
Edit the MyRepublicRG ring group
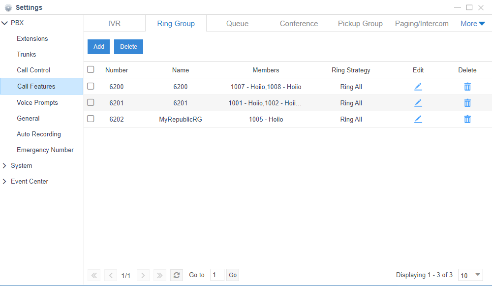[x=418, y=119]
